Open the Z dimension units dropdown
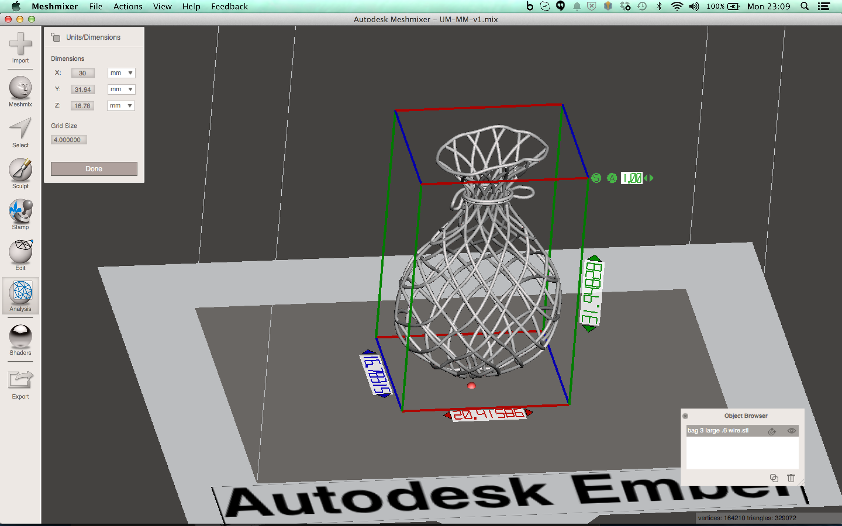 121,106
